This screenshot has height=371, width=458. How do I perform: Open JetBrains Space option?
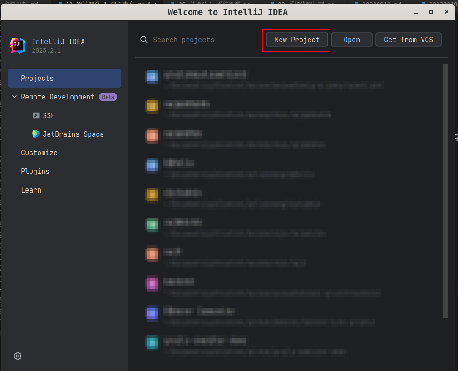(x=74, y=134)
